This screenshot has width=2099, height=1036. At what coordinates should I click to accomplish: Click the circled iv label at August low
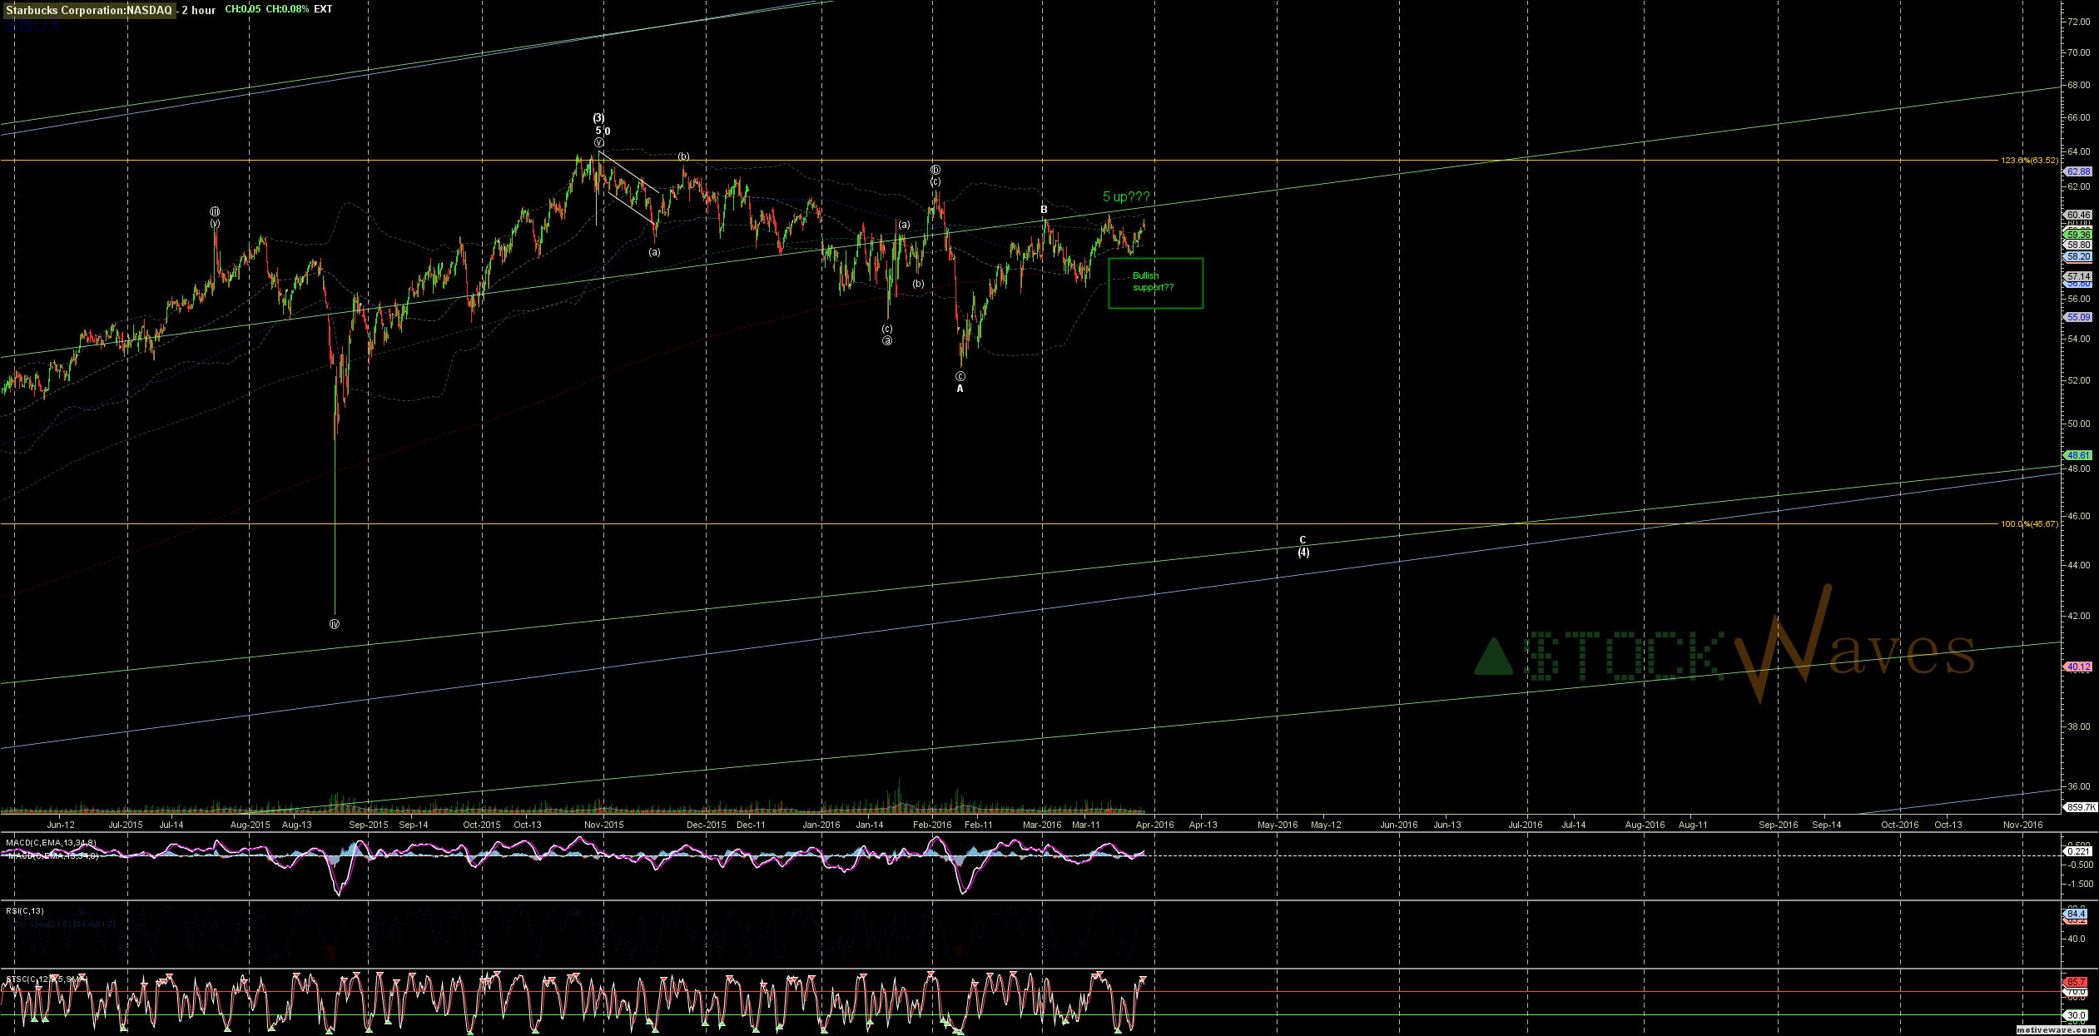coord(335,624)
